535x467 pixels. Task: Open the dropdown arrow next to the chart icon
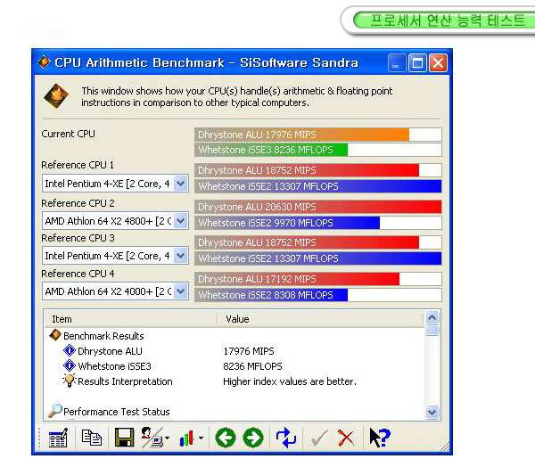click(201, 438)
